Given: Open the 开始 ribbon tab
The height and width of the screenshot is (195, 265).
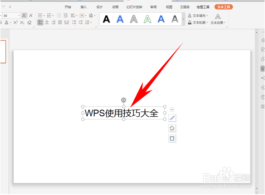Looking at the screenshot, I should 68,7.
